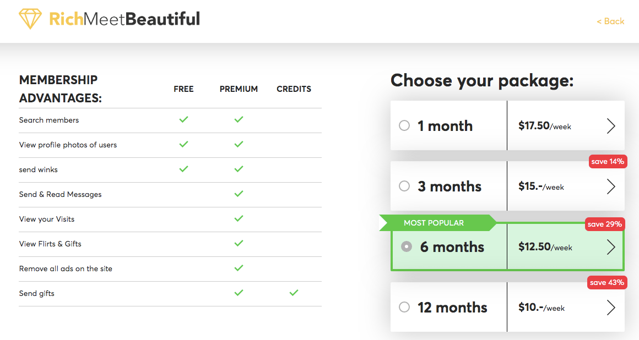This screenshot has width=639, height=340.
Task: Click the checkmark for Send gifts under CREDITS
Action: pyautogui.click(x=294, y=293)
